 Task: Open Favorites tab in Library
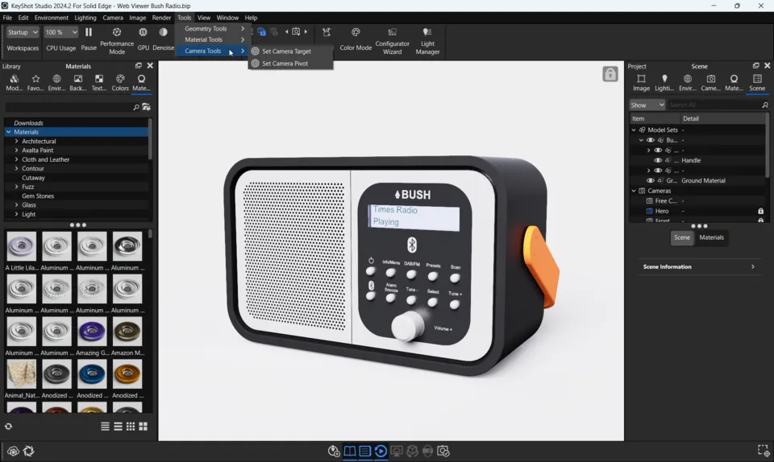click(x=35, y=82)
